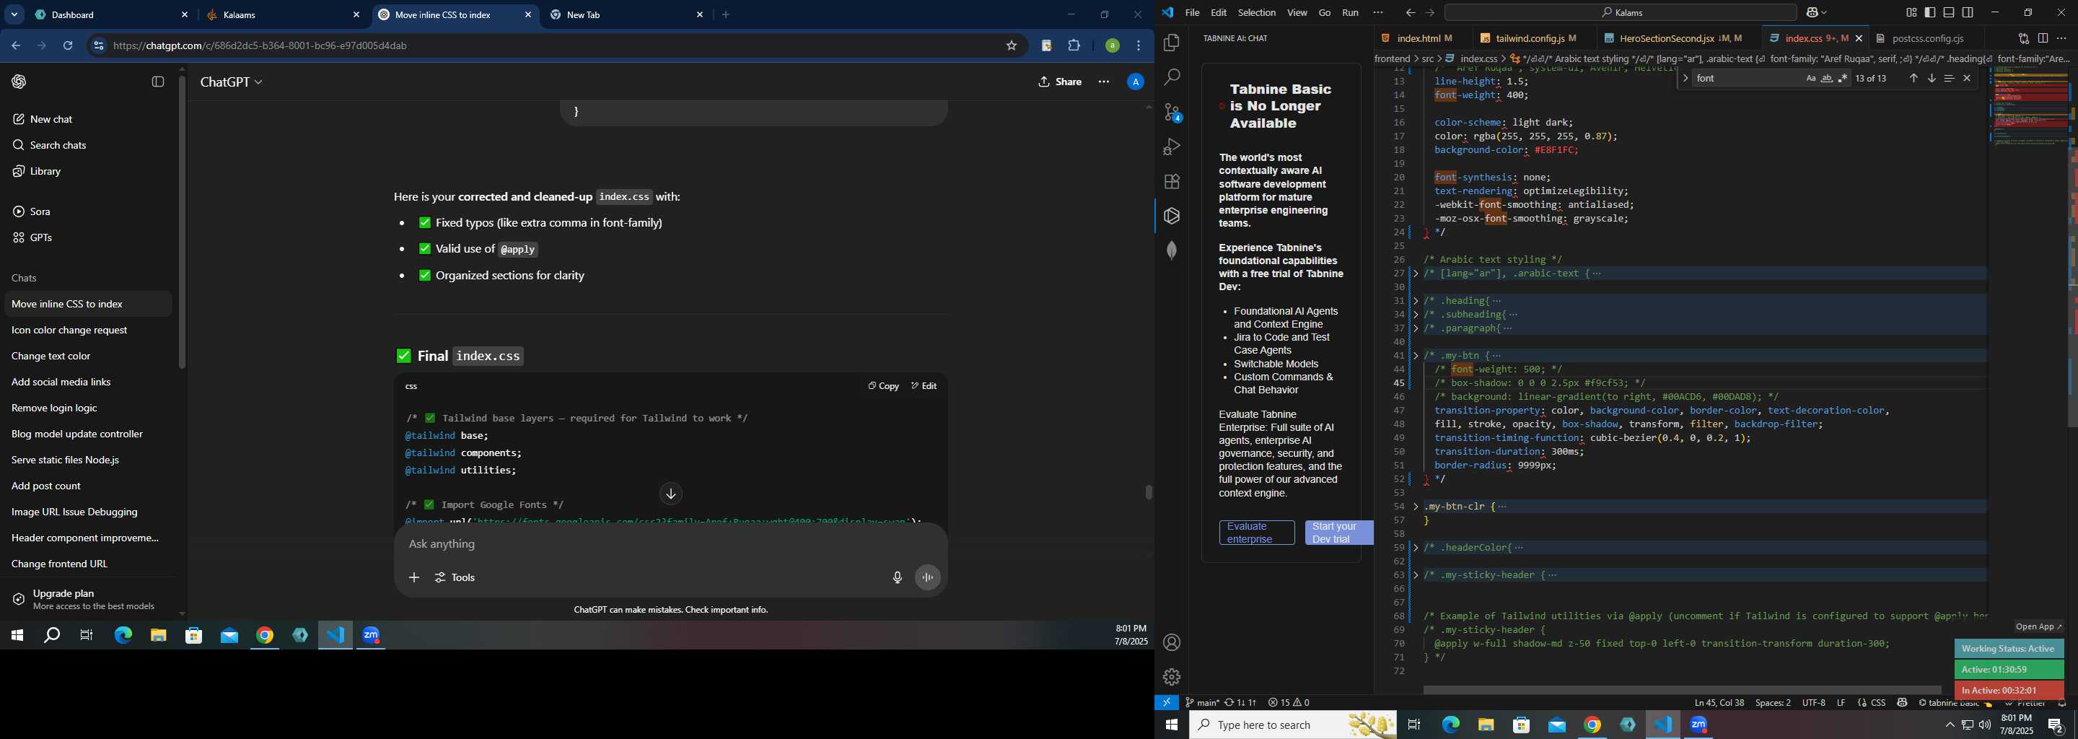Open File Explorer from the right Windows taskbar
2078x739 pixels.
pos(1485,725)
